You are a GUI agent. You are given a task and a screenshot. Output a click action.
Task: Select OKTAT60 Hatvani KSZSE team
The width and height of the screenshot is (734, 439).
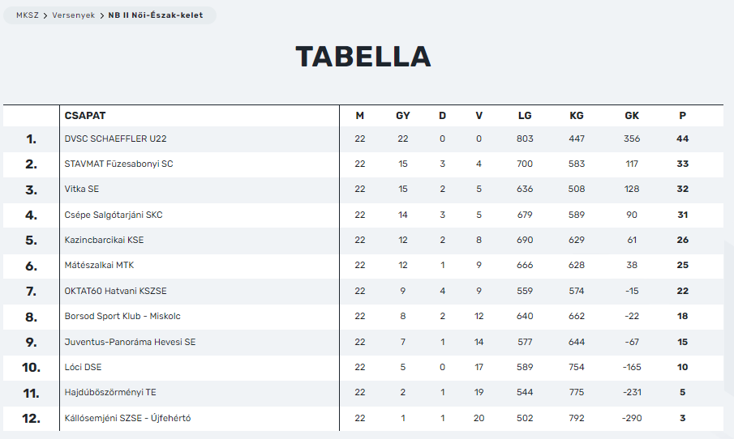click(x=116, y=291)
